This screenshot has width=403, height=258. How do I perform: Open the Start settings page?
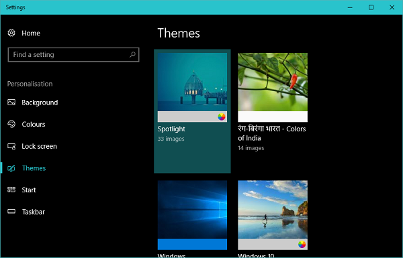click(29, 190)
